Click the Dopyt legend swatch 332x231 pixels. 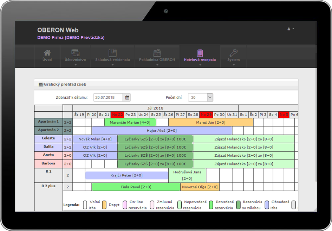[104, 205]
